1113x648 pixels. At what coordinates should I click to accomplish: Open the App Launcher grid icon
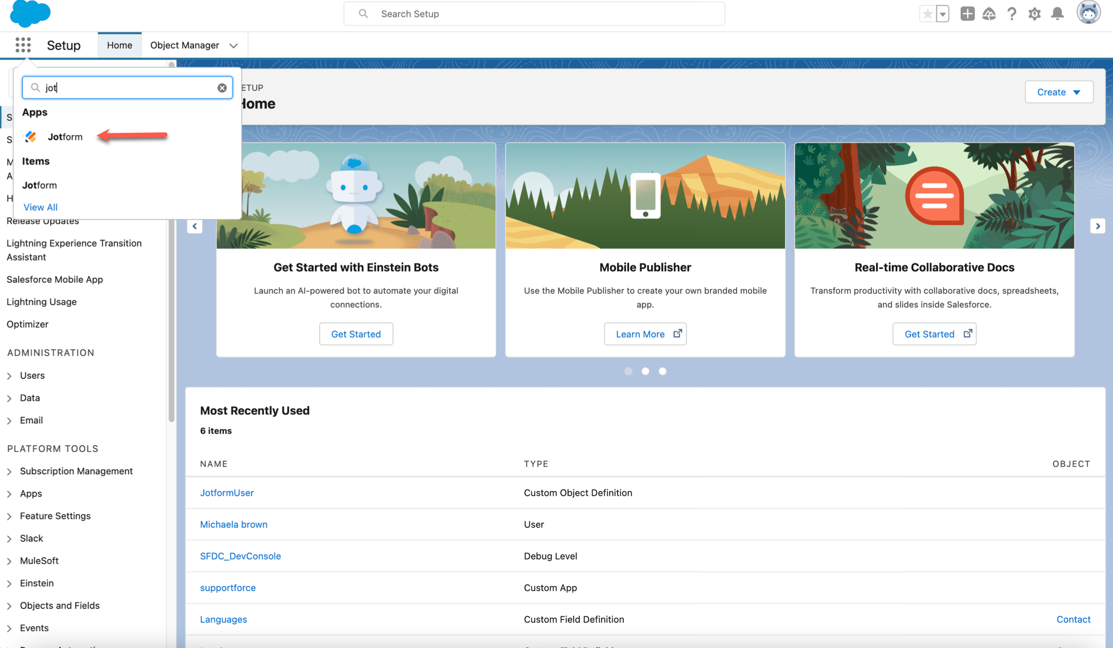point(23,45)
